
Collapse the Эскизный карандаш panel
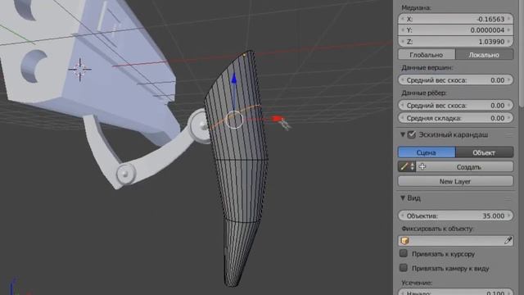(x=403, y=134)
